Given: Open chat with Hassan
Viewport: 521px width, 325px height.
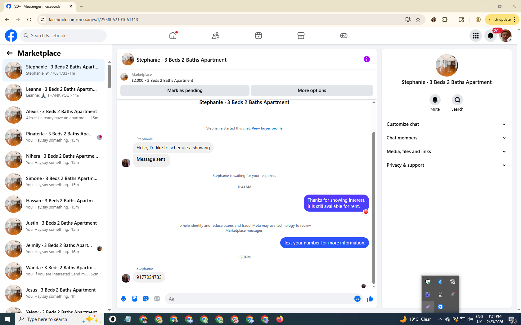Looking at the screenshot, I should click(53, 204).
